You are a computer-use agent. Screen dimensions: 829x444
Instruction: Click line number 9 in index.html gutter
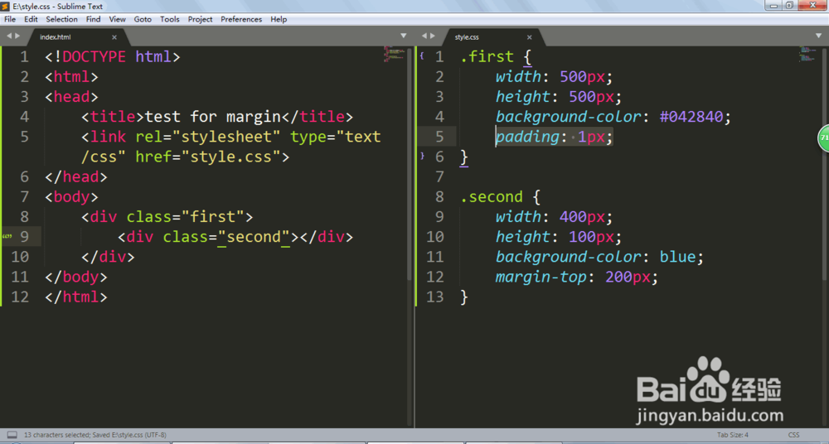(x=24, y=236)
